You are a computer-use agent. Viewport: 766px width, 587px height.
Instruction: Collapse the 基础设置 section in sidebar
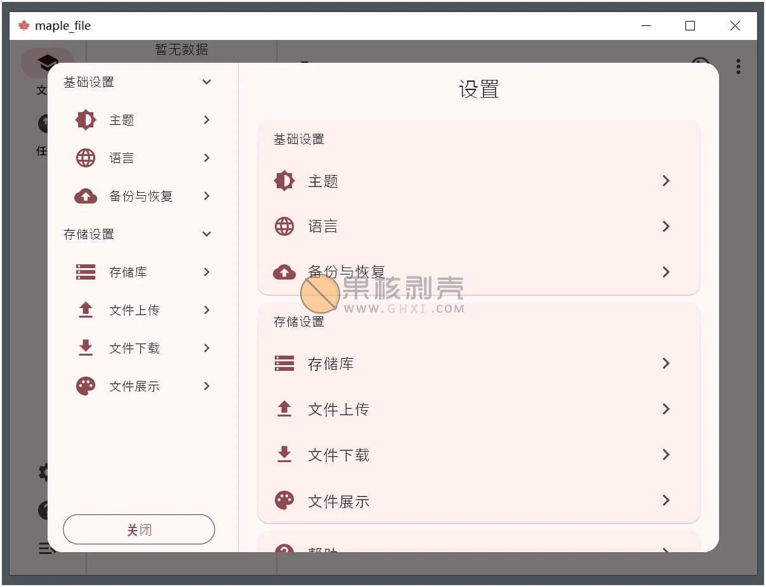(206, 82)
